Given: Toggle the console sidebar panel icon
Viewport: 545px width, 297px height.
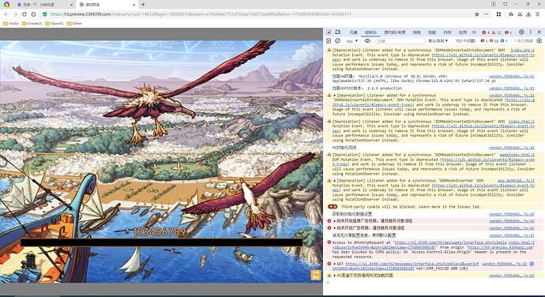Looking at the screenshot, I should 329,41.
